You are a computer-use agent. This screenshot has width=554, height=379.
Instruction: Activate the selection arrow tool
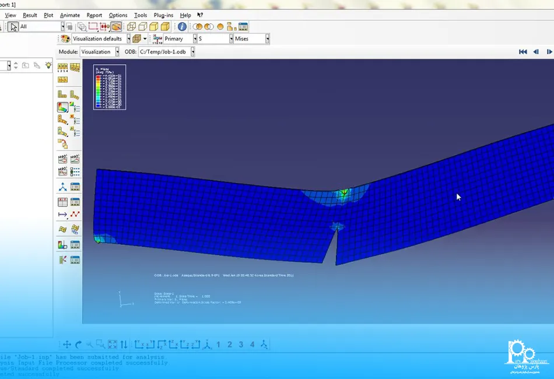pyautogui.click(x=13, y=27)
